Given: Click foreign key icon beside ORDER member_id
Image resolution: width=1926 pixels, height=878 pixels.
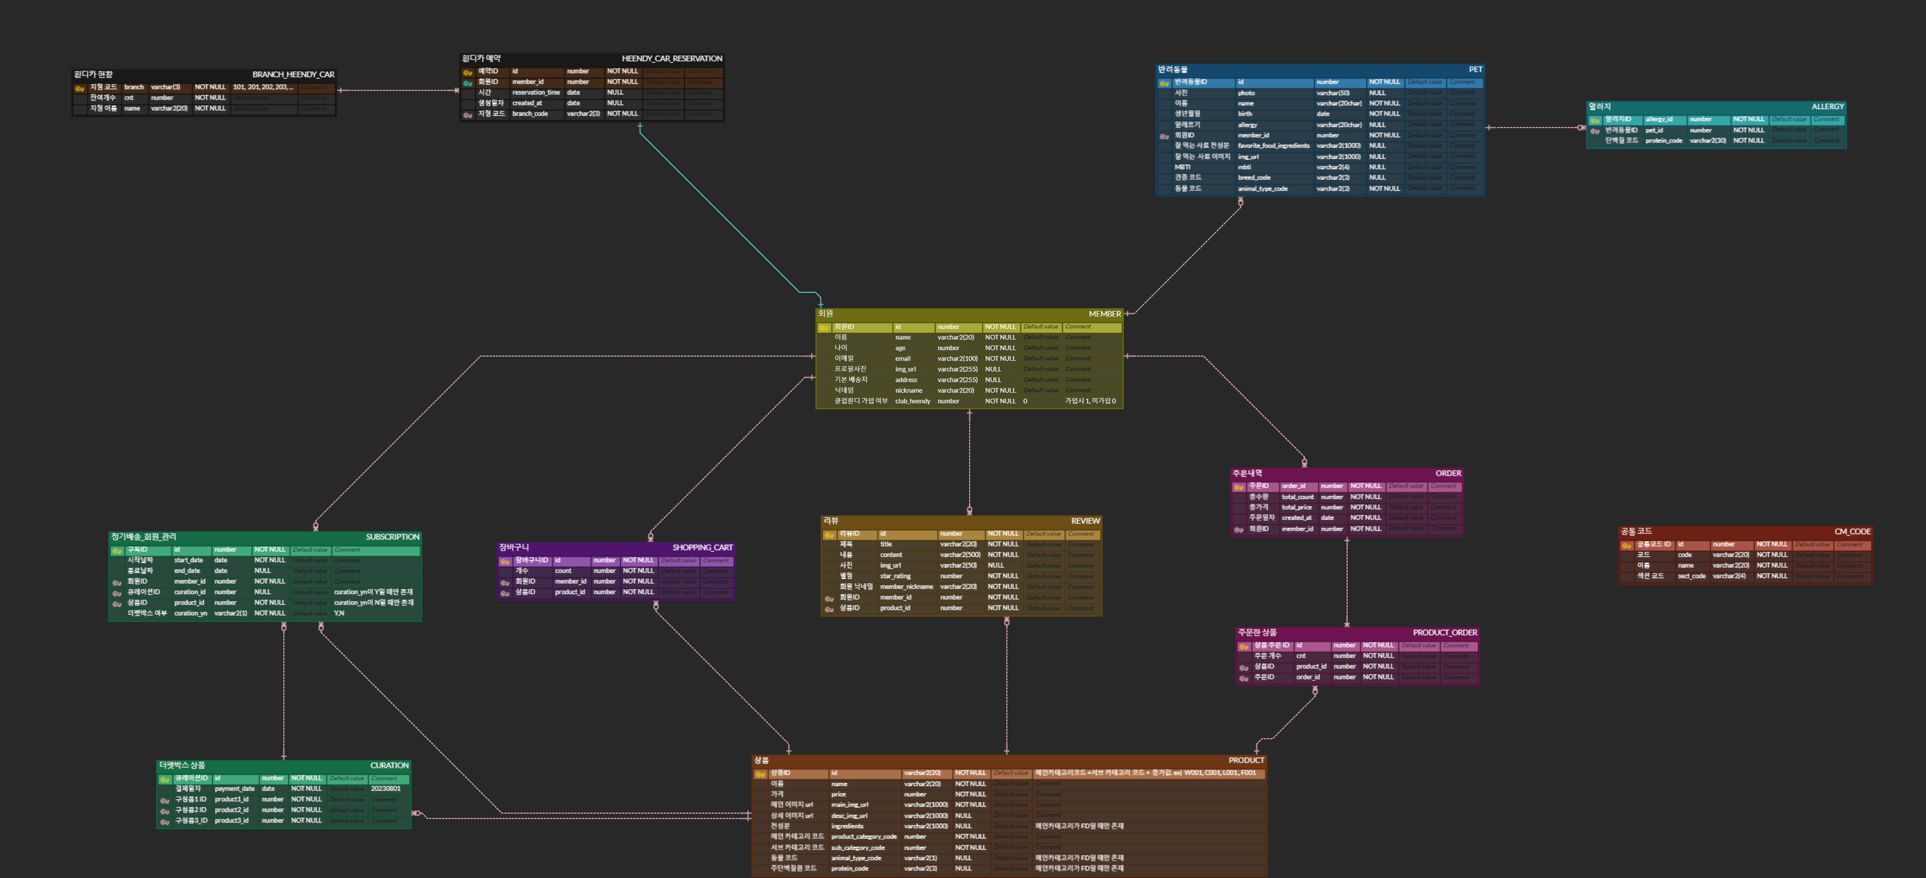Looking at the screenshot, I should point(1239,530).
